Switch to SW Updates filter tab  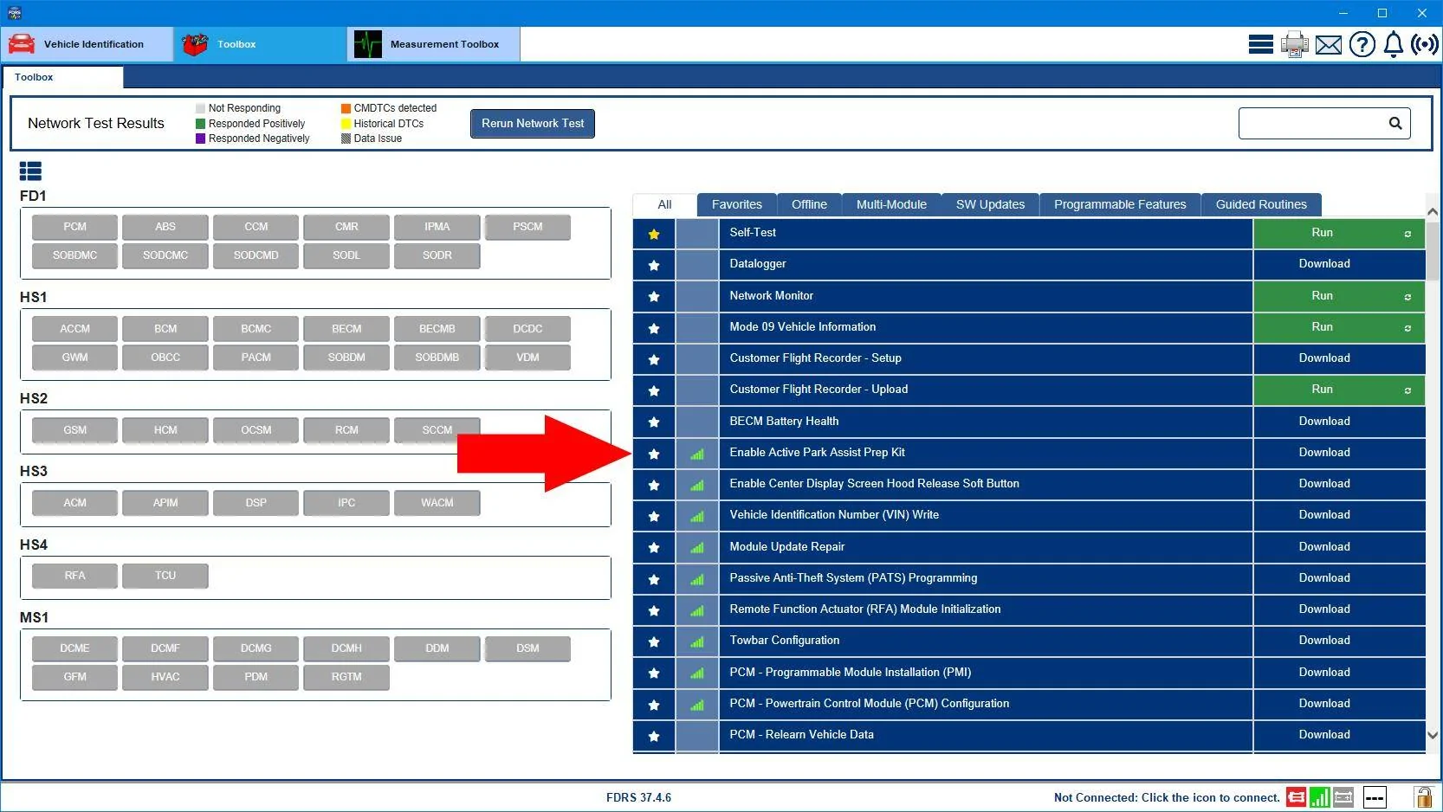[x=990, y=204]
